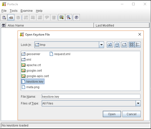Click the New Keystore toolbar icon
This screenshot has height=129, width=151.
(4, 18)
